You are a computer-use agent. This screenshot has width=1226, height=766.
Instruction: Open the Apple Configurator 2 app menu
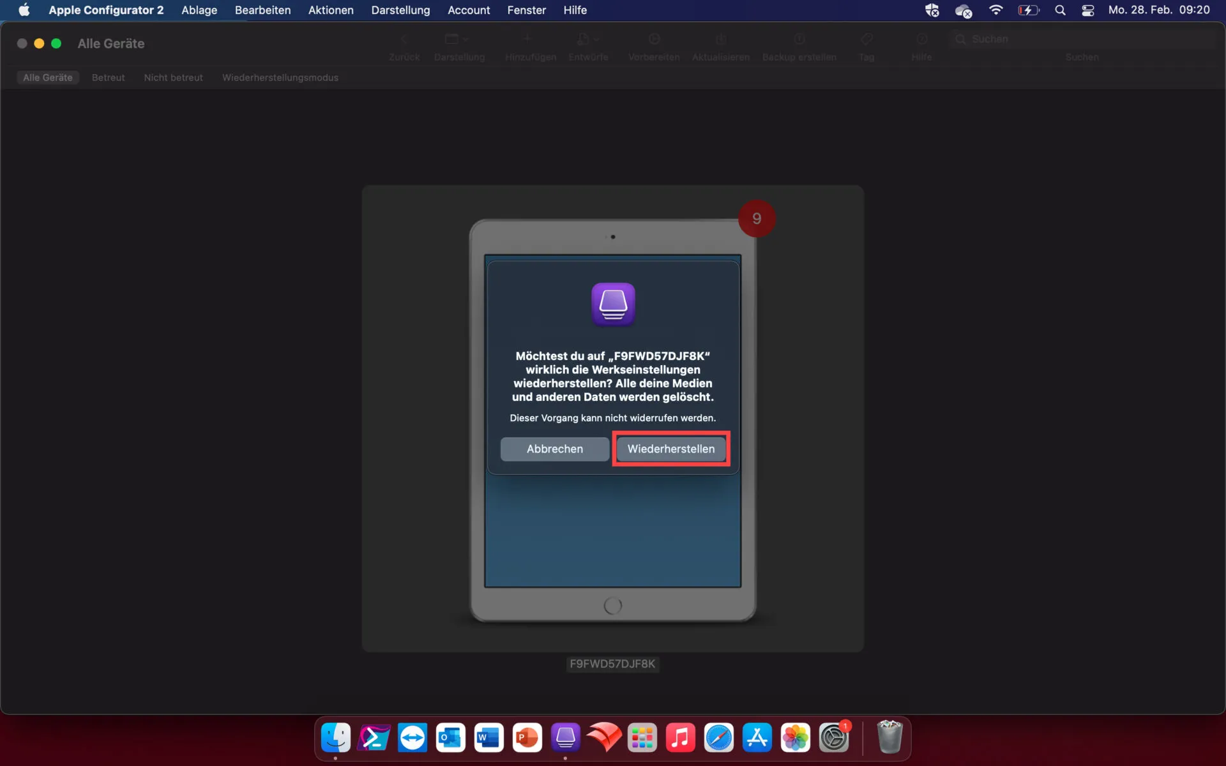106,10
